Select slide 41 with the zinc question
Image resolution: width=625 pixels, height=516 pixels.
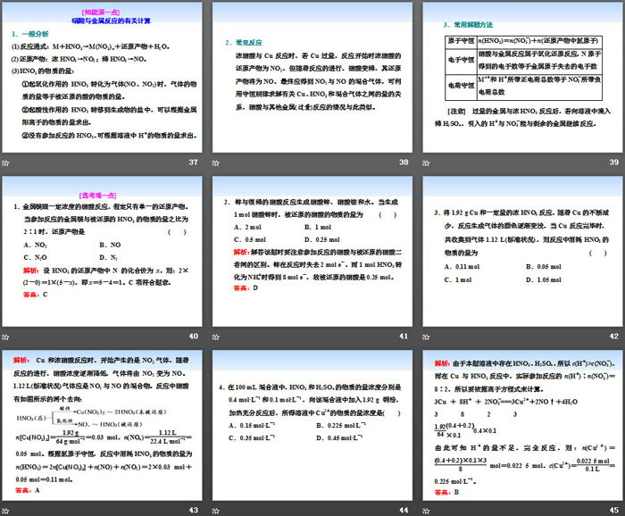pyautogui.click(x=313, y=250)
